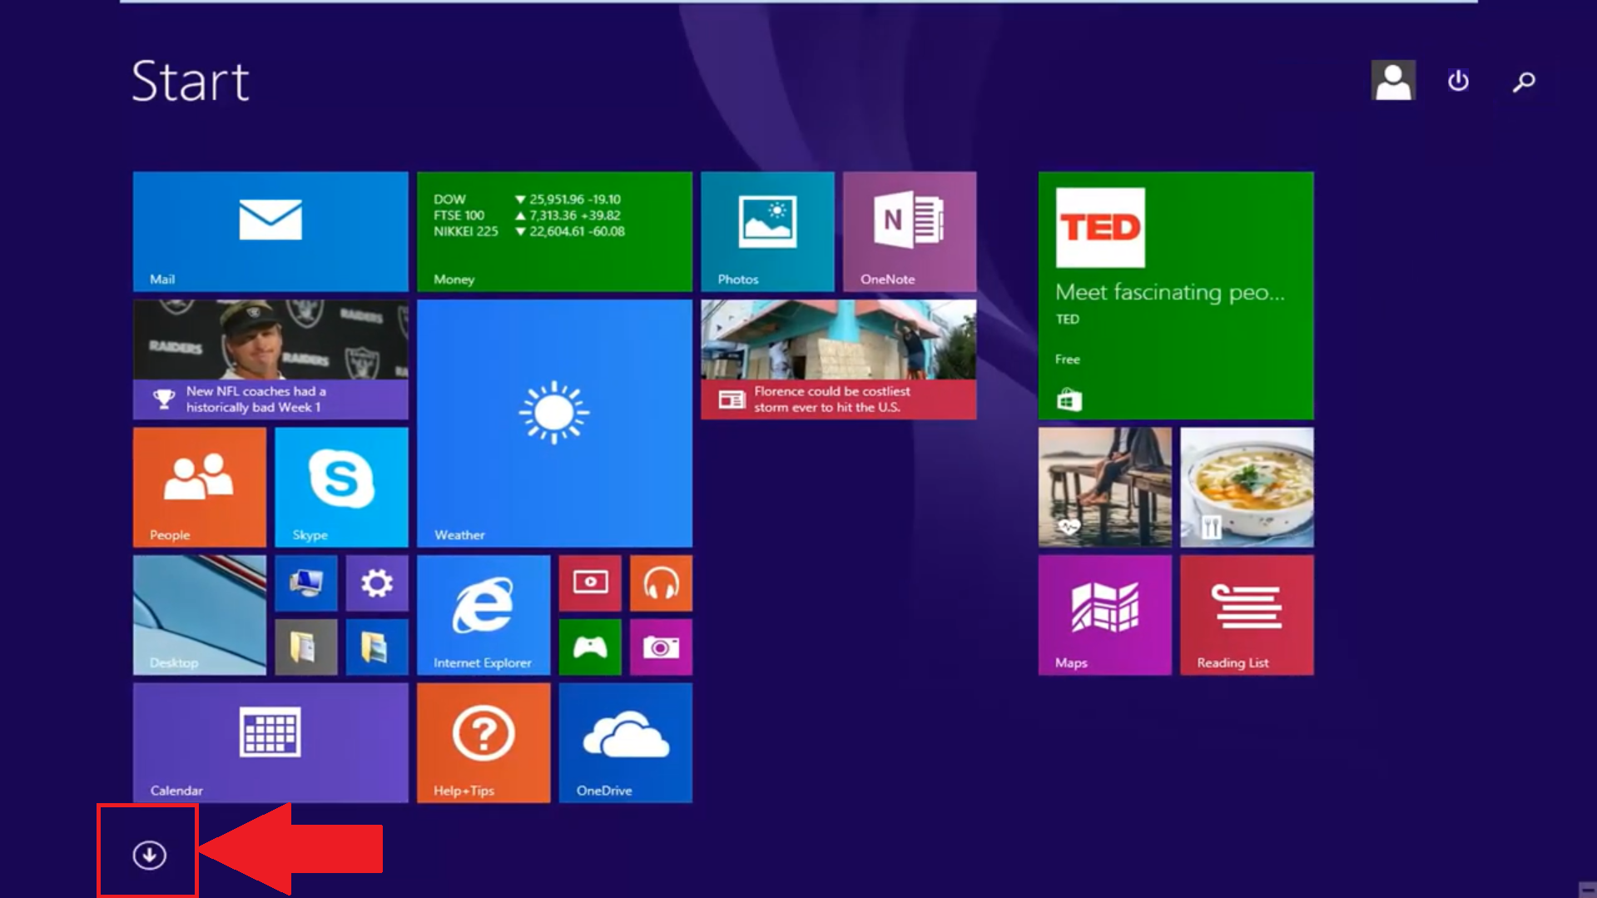Viewport: 1597px width, 898px height.
Task: Open the People tile
Action: coord(200,488)
